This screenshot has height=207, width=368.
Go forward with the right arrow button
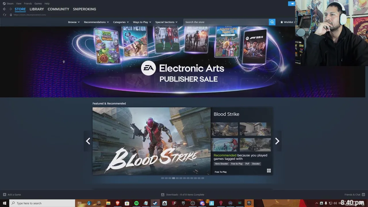(x=10, y=9)
